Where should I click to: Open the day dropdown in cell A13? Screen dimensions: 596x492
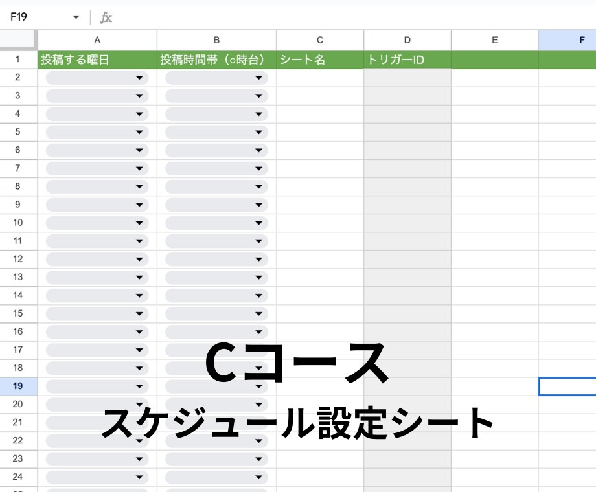point(139,277)
